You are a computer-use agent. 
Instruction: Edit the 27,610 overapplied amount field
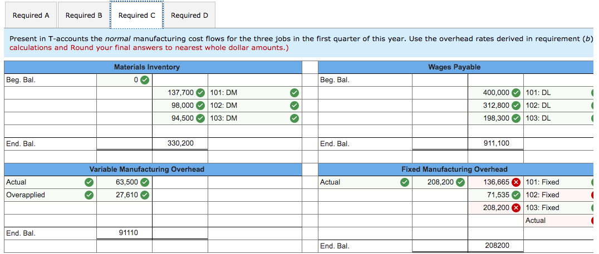tap(124, 195)
